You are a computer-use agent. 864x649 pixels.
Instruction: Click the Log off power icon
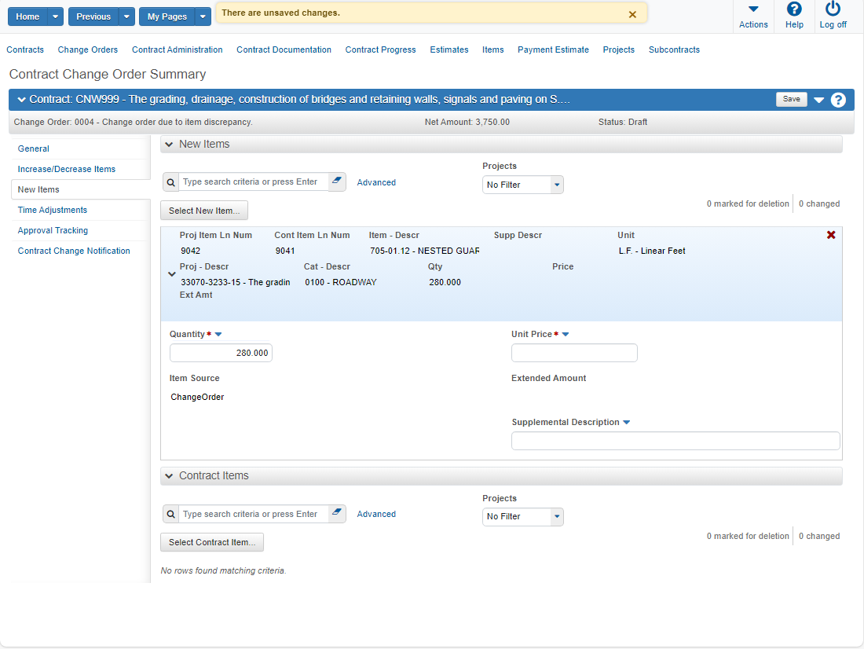point(833,9)
